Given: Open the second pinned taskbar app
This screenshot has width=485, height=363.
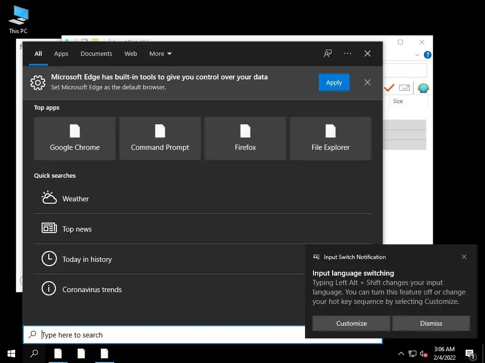Looking at the screenshot, I should coord(81,354).
